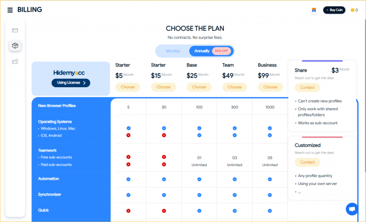Choose the $49 Team plan
366x222 pixels.
coord(235,87)
